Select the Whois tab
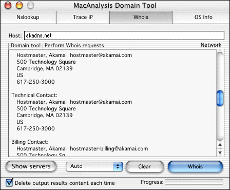 tap(141, 17)
